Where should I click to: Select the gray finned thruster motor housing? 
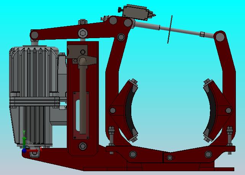[34, 72]
